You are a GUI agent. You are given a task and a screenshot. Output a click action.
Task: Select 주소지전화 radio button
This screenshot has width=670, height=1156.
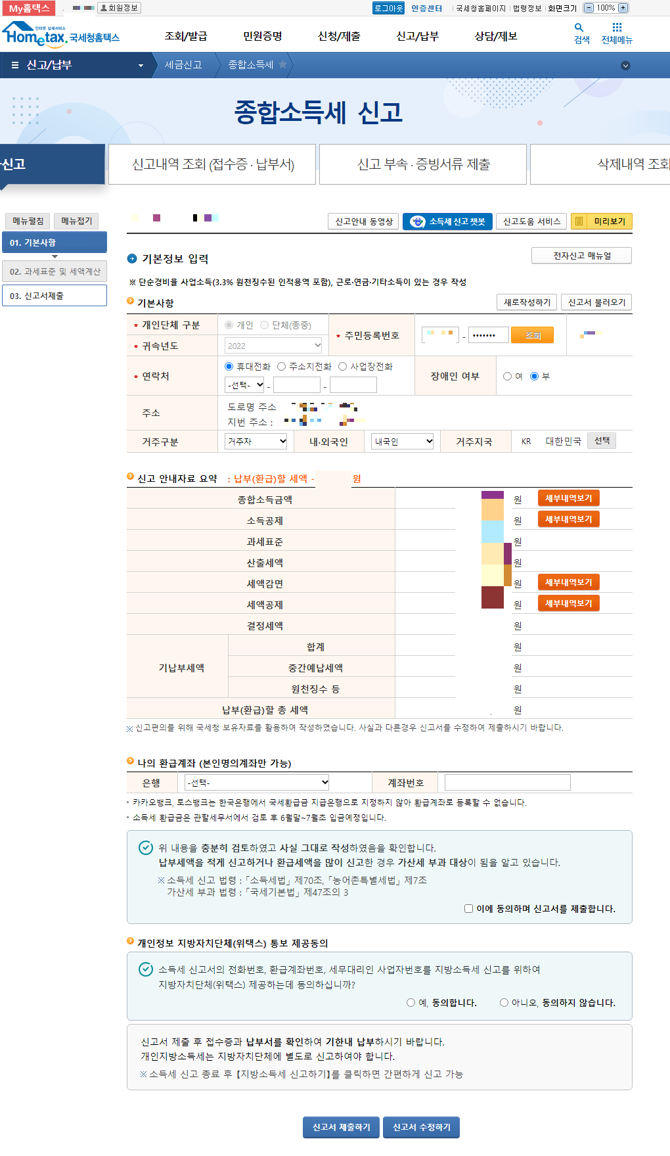coord(281,367)
